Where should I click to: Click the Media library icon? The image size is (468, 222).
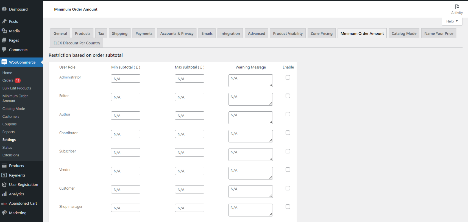[x=4, y=31]
